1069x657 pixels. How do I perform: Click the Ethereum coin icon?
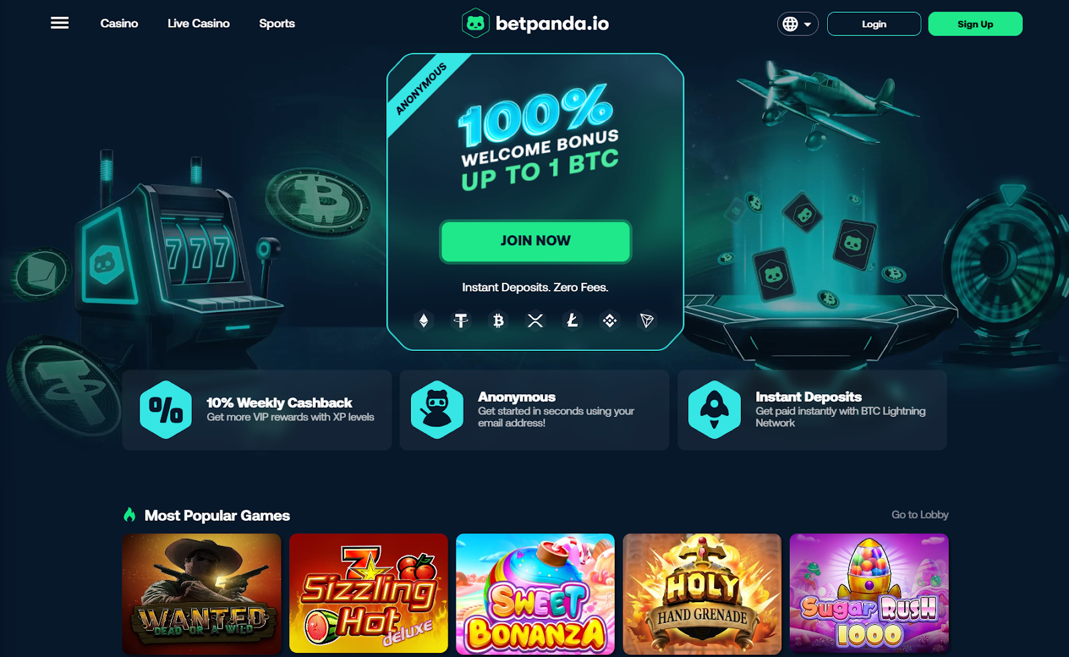[x=424, y=321]
